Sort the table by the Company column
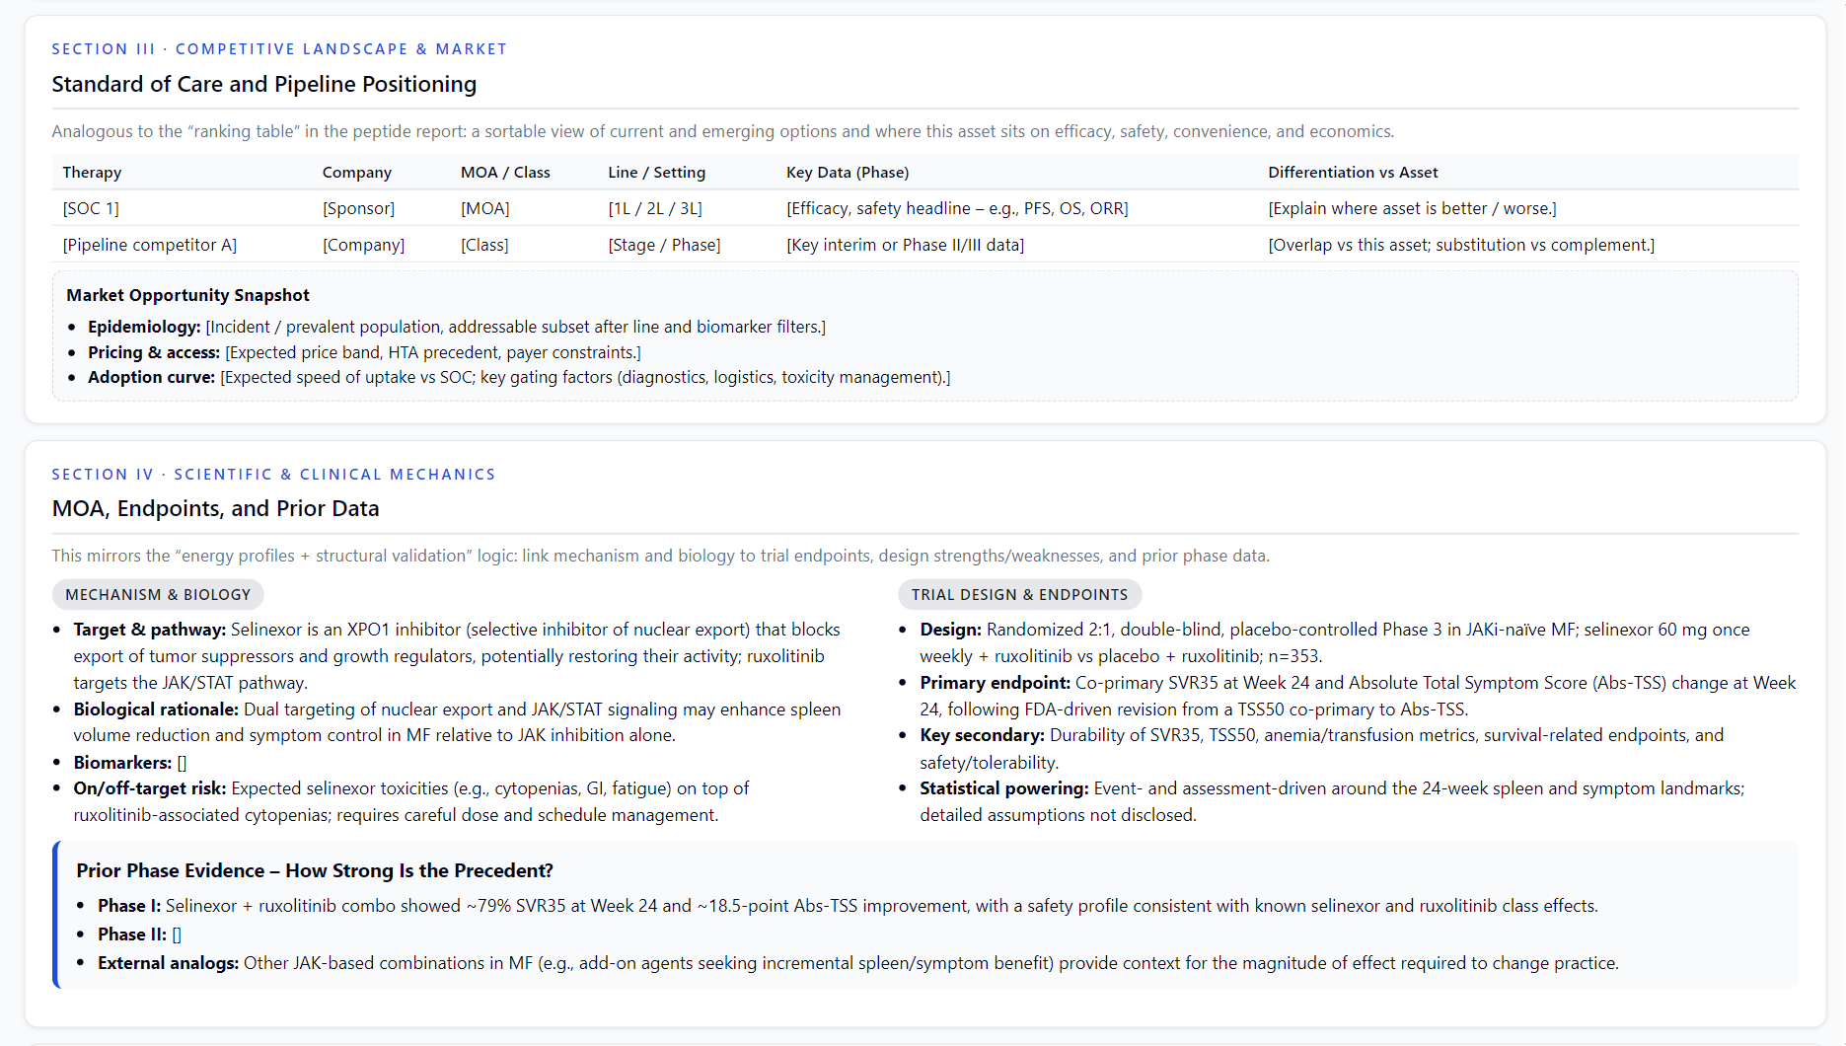Viewport: 1846px width, 1046px height. coord(355,172)
